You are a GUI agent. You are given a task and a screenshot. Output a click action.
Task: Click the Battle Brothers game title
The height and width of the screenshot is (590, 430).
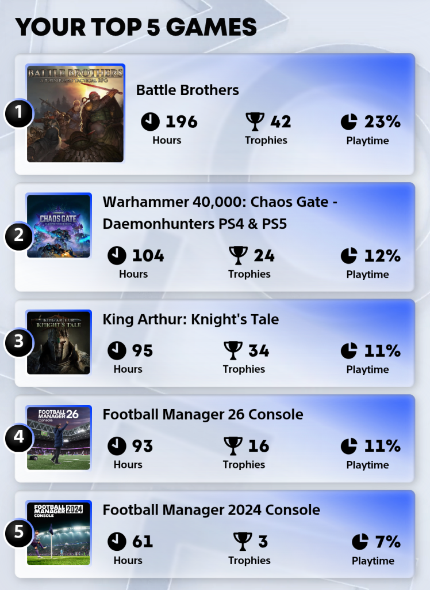187,90
